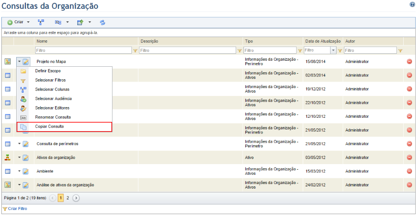
Task: Click the filter funnel next to Nome filter
Action: (135, 51)
